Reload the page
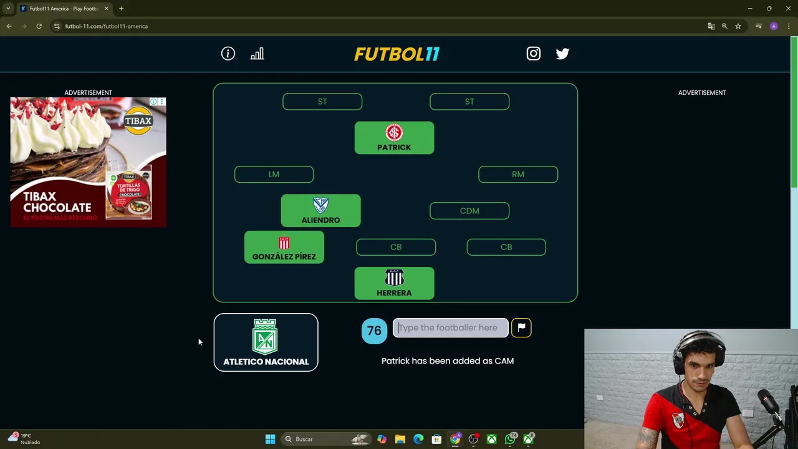Image resolution: width=798 pixels, height=449 pixels. coord(39,26)
